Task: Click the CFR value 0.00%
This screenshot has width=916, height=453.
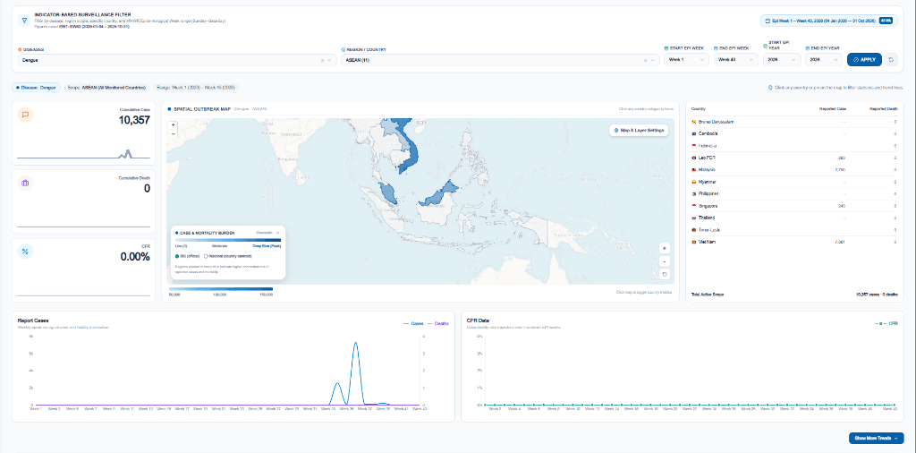Action: (135, 257)
